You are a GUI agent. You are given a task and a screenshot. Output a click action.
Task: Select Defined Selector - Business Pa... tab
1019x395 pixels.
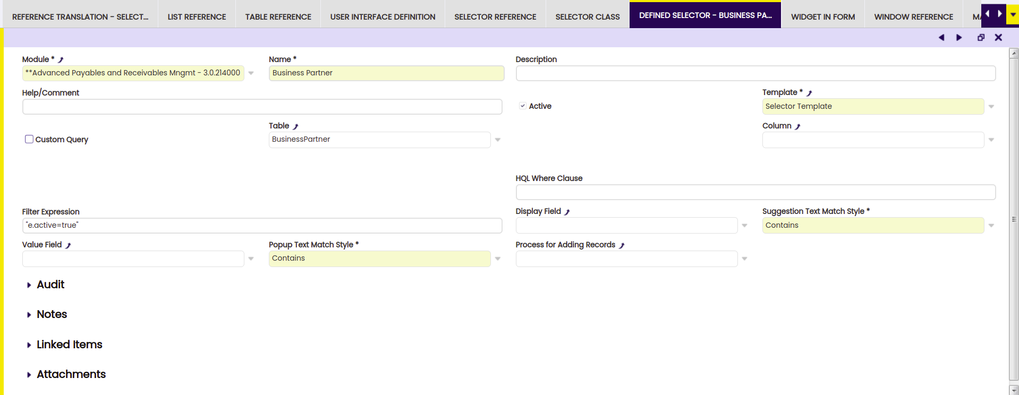[x=705, y=15]
